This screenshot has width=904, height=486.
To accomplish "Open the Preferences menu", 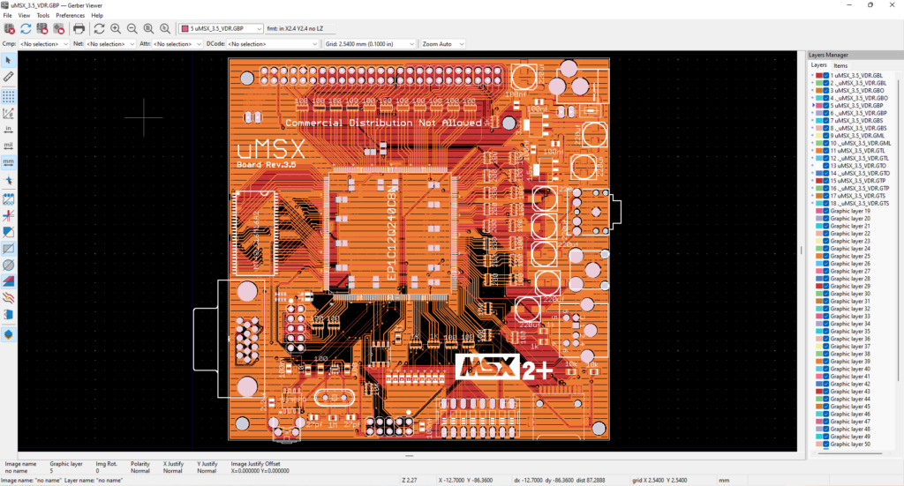I will click(x=71, y=16).
